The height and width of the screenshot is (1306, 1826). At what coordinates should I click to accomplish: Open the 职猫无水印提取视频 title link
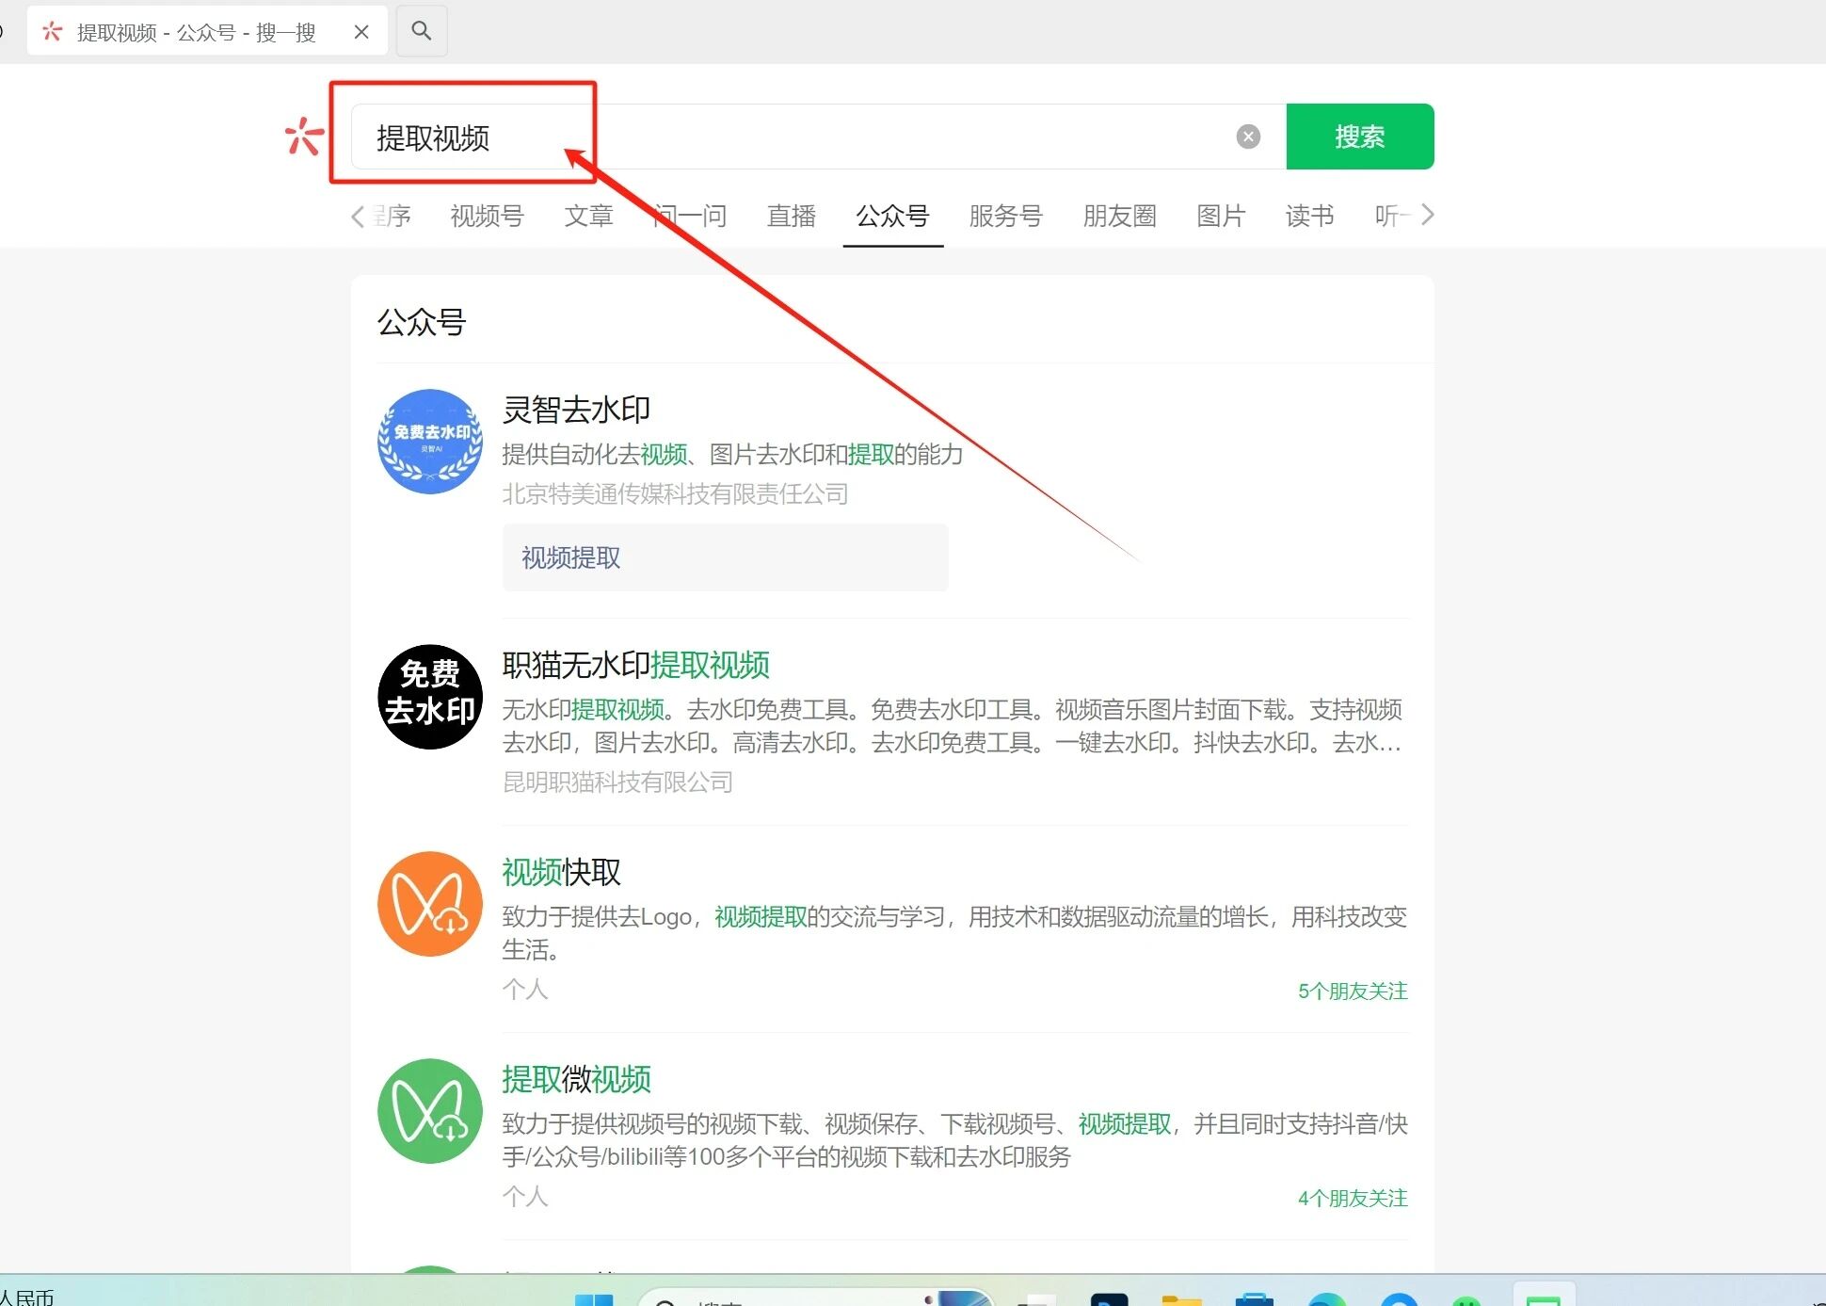click(635, 666)
